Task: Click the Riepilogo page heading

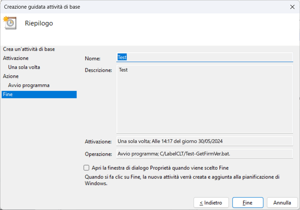Action: 39,23
